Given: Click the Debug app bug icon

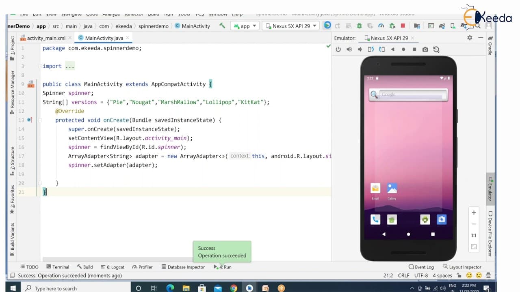Looking at the screenshot, I should point(359,26).
